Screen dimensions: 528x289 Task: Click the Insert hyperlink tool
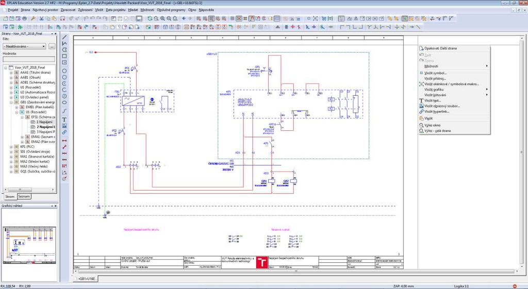(x=64, y=132)
